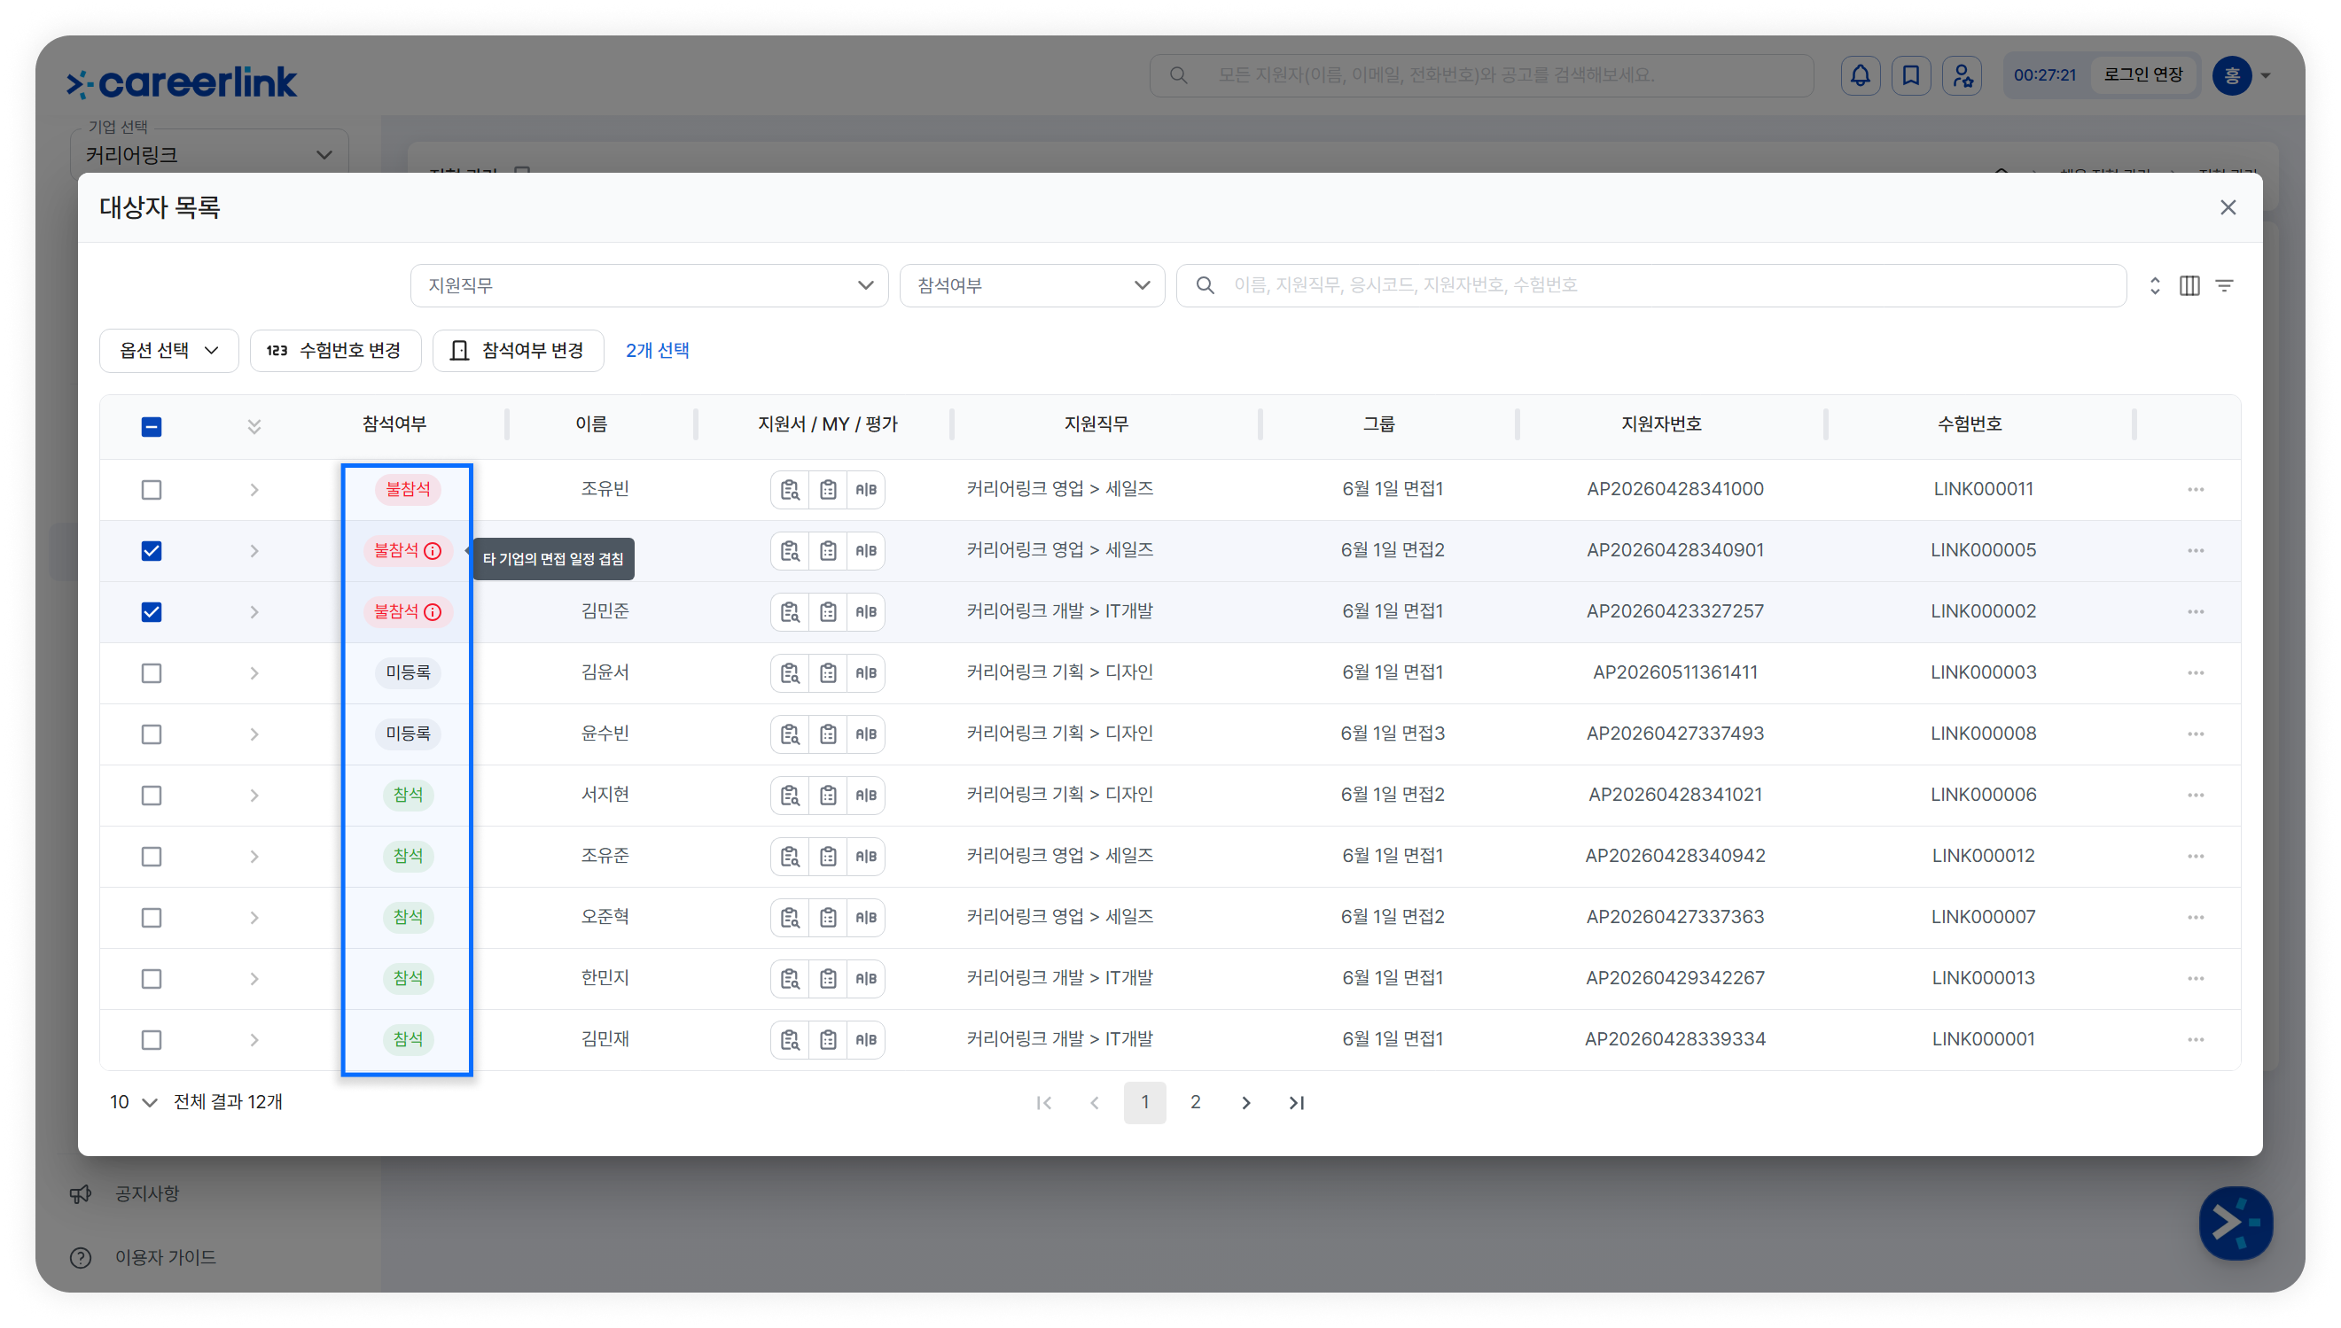Open more options for LINK000011 row

(2195, 490)
